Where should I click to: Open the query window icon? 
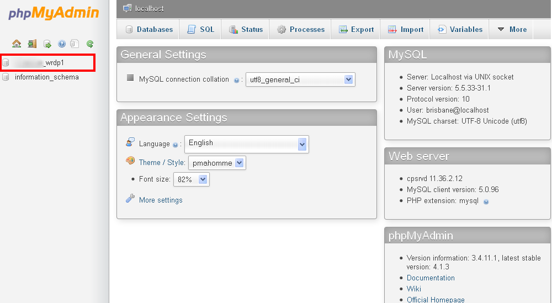tap(47, 44)
